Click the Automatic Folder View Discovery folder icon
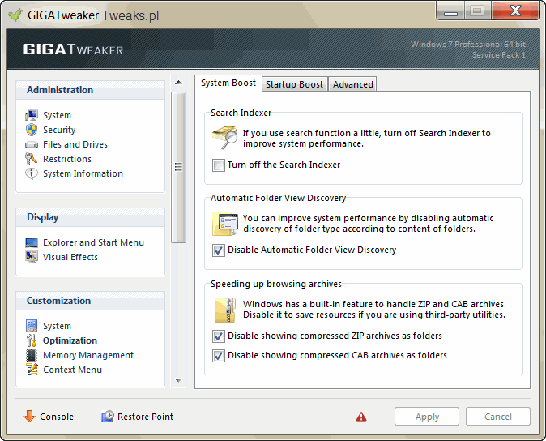Image resolution: width=546 pixels, height=441 pixels. click(x=225, y=224)
